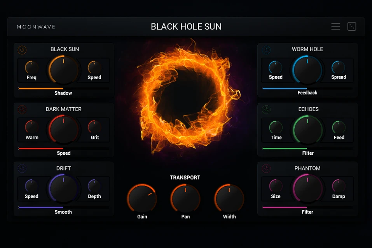The width and height of the screenshot is (372, 248).
Task: Click the large Black Sun Shadow knob
Action: (64, 70)
